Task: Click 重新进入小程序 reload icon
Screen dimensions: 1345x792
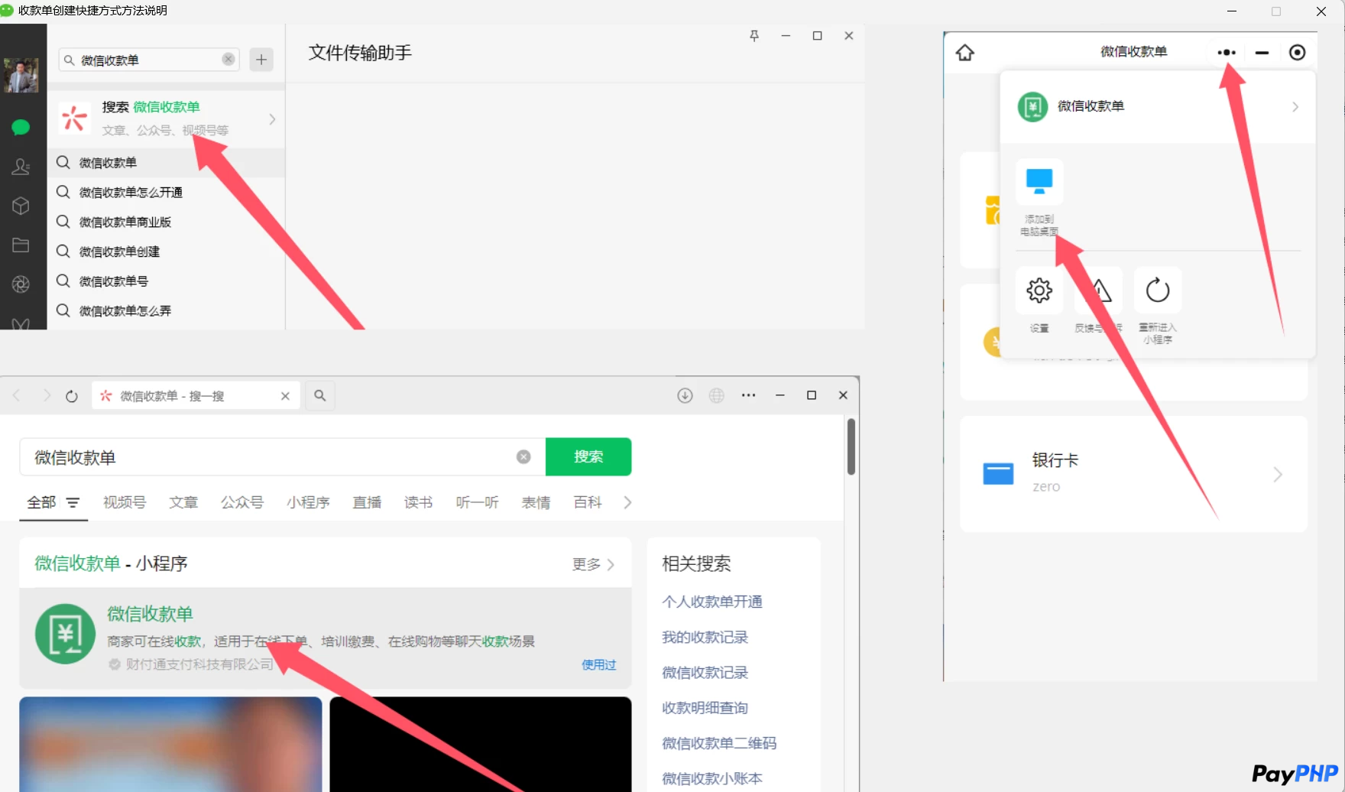Action: click(x=1158, y=291)
